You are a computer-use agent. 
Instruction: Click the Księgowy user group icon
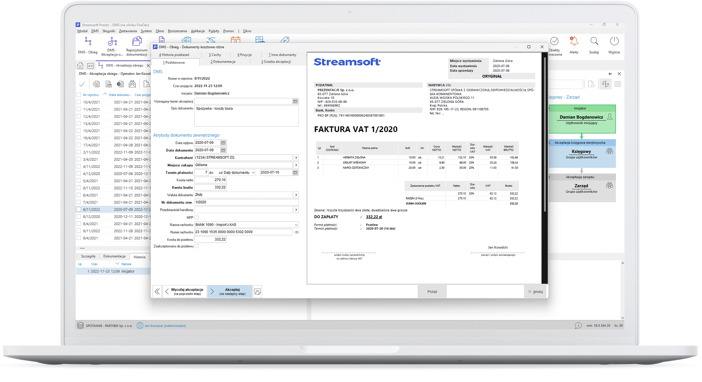pos(609,151)
